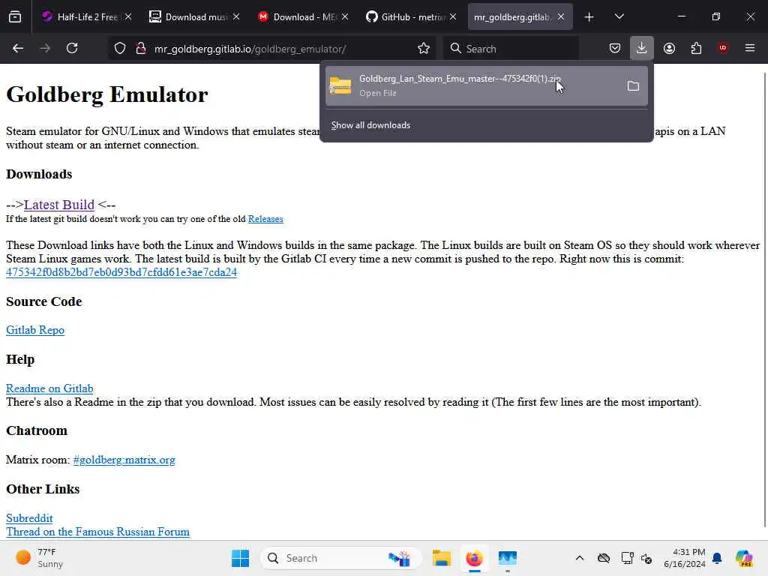Bookmark this page with the star
This screenshot has height=576, width=768.
(x=424, y=48)
